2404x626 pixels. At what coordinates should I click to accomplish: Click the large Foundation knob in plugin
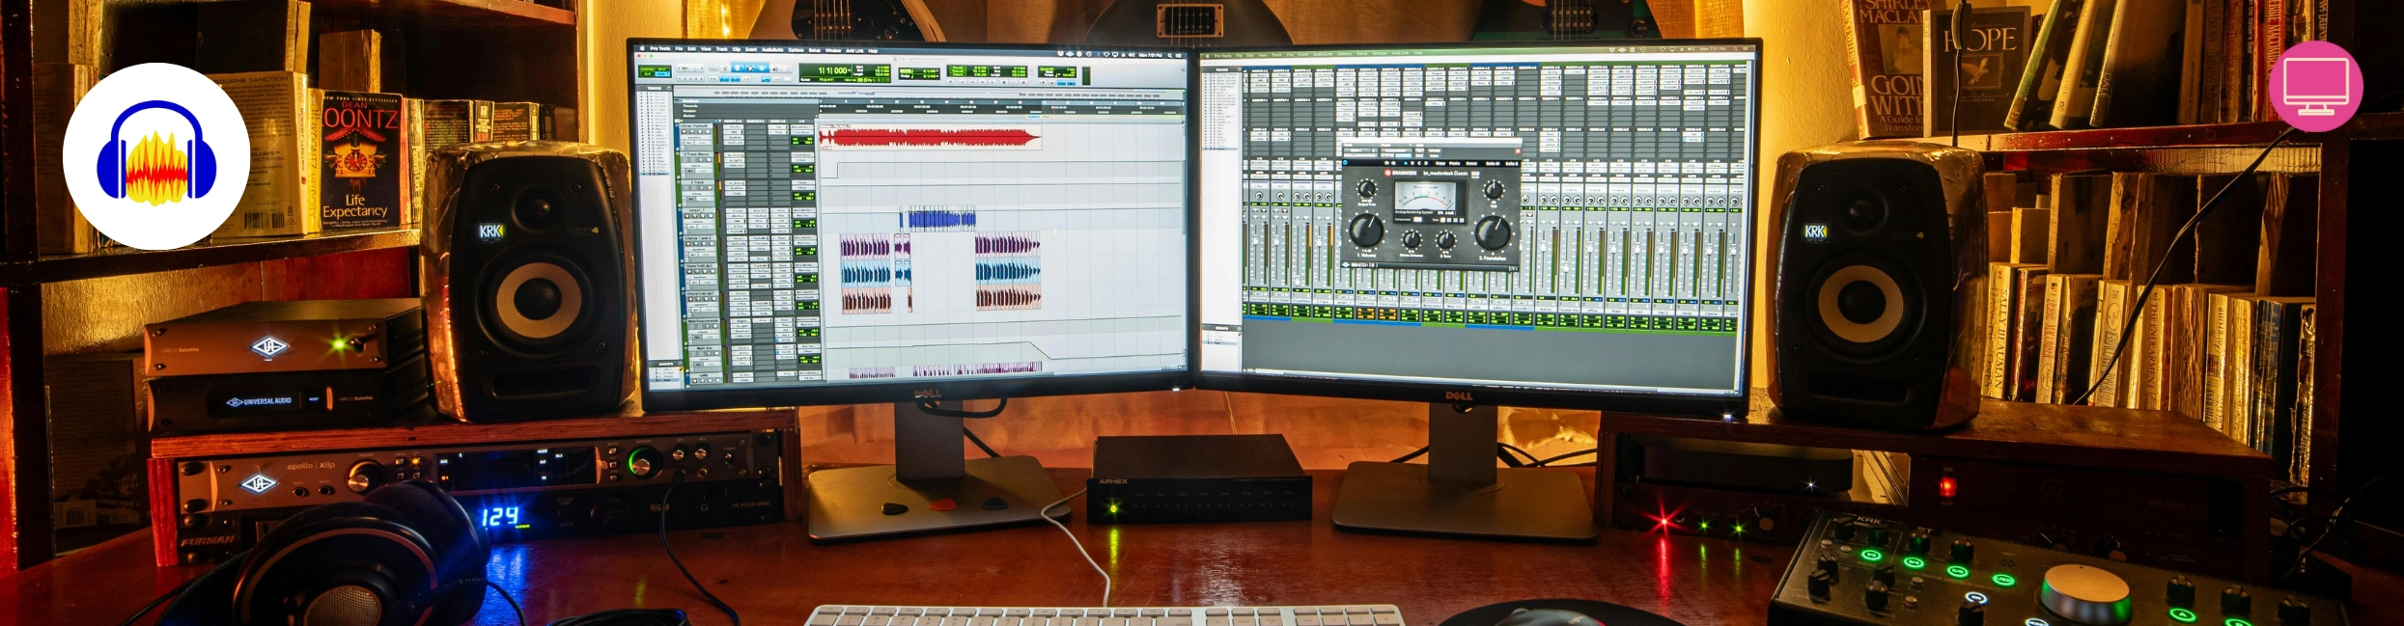point(1493,231)
